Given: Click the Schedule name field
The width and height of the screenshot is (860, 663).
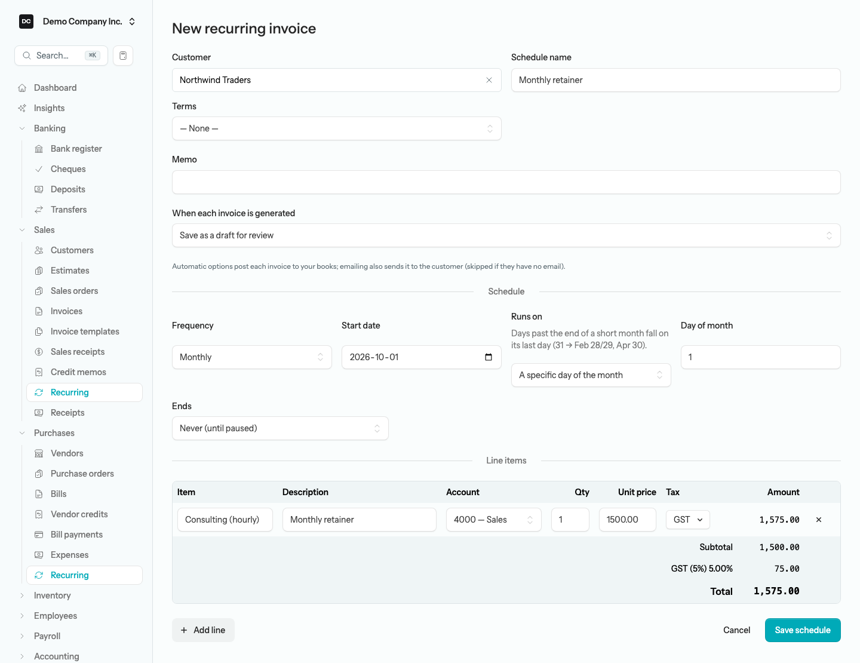Looking at the screenshot, I should (x=676, y=80).
